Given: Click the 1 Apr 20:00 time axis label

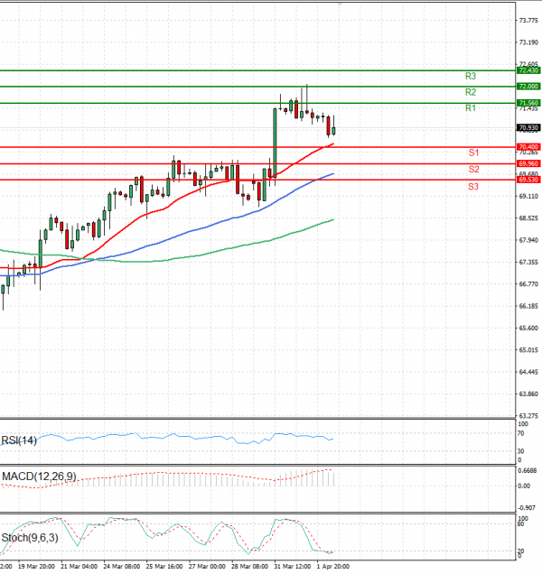Looking at the screenshot, I should coord(332,567).
